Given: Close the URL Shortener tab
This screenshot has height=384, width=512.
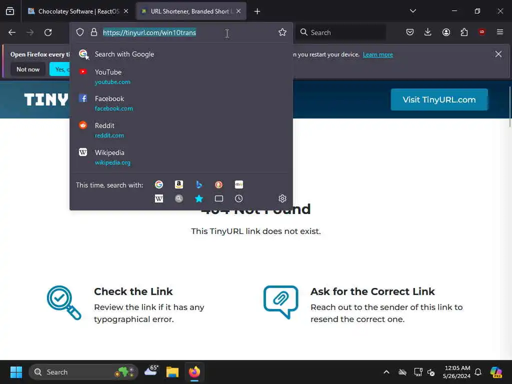Looking at the screenshot, I should [238, 11].
